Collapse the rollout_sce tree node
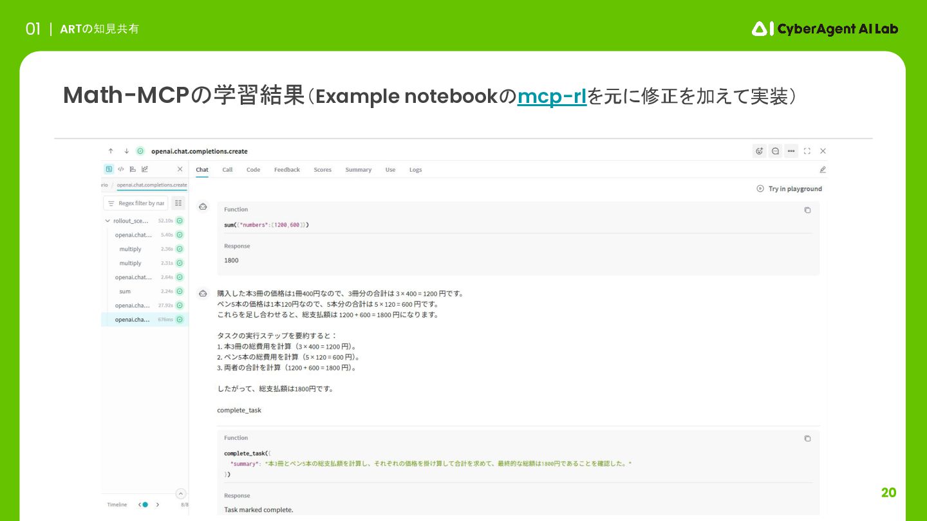927x521 pixels. coord(108,221)
